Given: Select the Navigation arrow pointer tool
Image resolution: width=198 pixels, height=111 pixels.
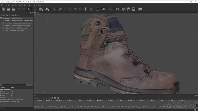Looking at the screenshot, I should (29, 9).
